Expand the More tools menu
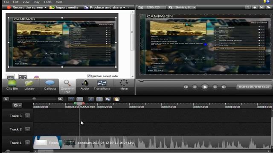This screenshot has height=153, width=273. click(x=124, y=85)
